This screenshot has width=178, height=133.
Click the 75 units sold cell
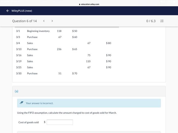[x=89, y=55]
